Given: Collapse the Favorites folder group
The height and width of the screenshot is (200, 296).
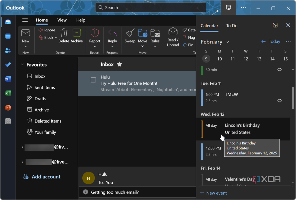Looking at the screenshot, I should click(23, 64).
